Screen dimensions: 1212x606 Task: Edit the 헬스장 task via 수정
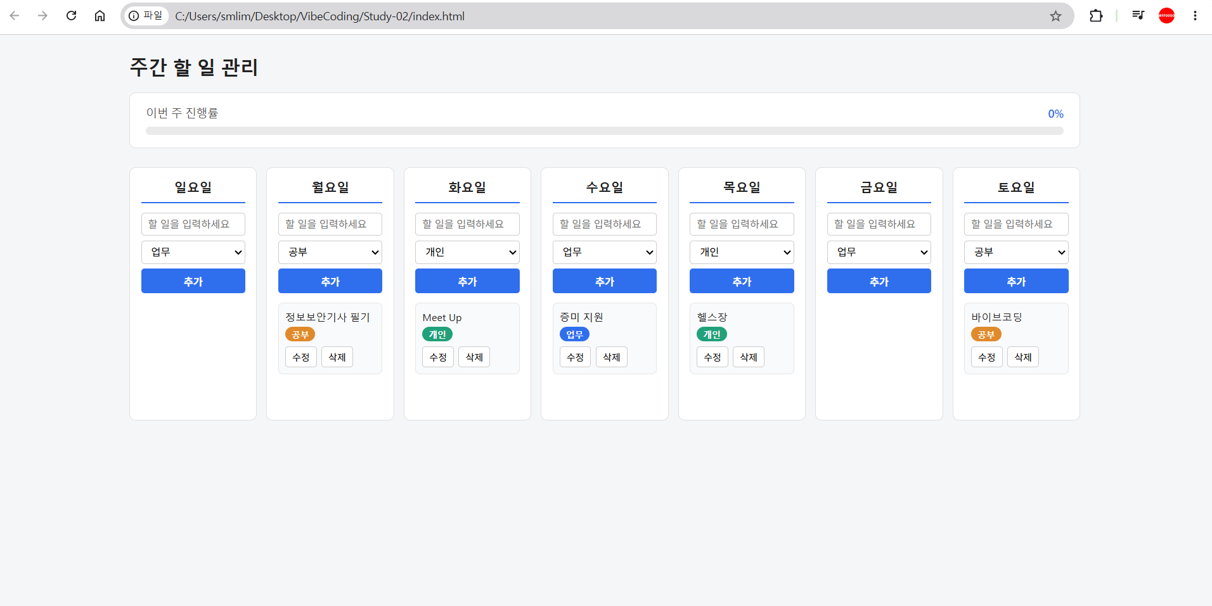coord(712,357)
